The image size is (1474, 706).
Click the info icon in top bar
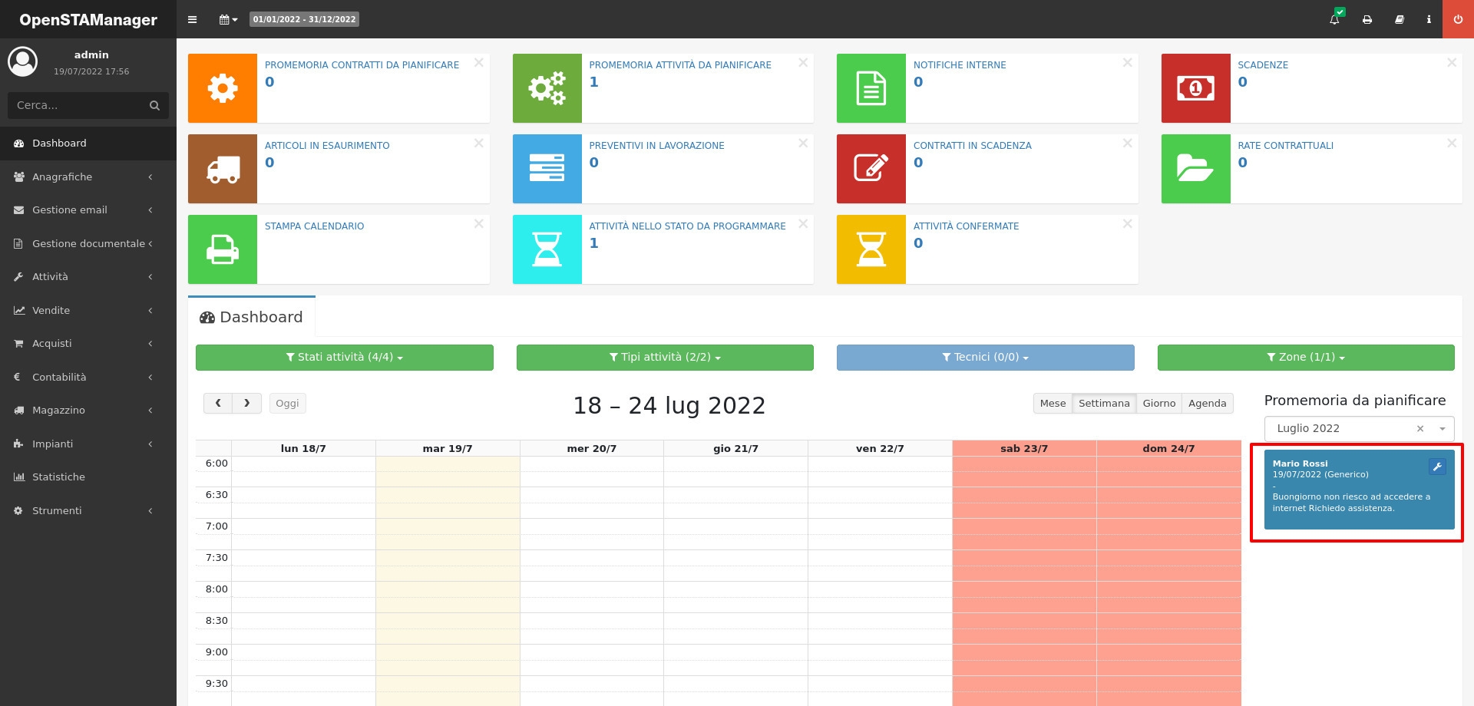click(x=1429, y=19)
